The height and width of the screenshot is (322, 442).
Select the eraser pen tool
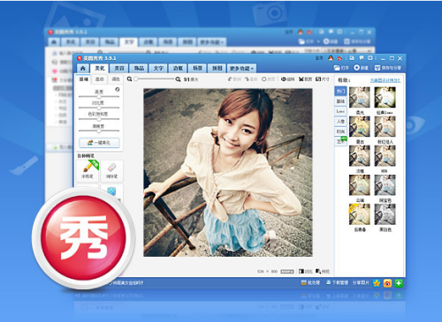pos(111,170)
